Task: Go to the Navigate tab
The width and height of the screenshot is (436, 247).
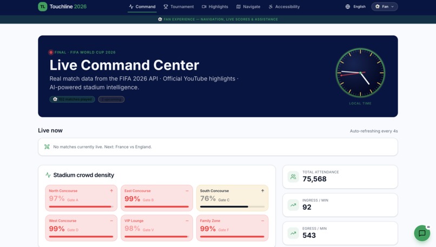Action: pyautogui.click(x=248, y=6)
